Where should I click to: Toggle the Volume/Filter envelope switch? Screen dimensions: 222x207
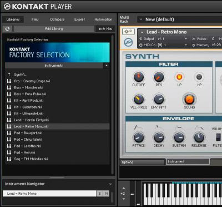pos(219,137)
